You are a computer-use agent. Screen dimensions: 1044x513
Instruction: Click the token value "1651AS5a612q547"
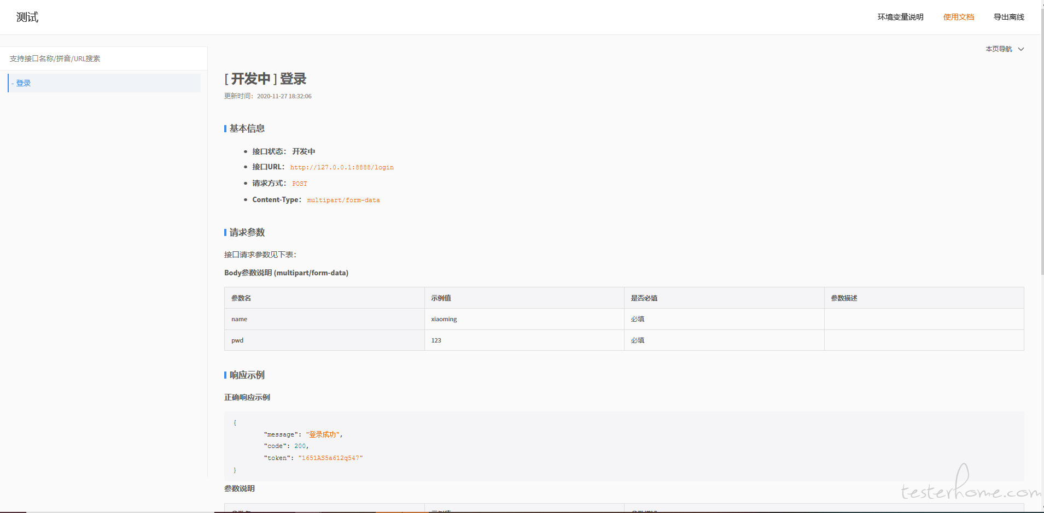click(x=330, y=458)
